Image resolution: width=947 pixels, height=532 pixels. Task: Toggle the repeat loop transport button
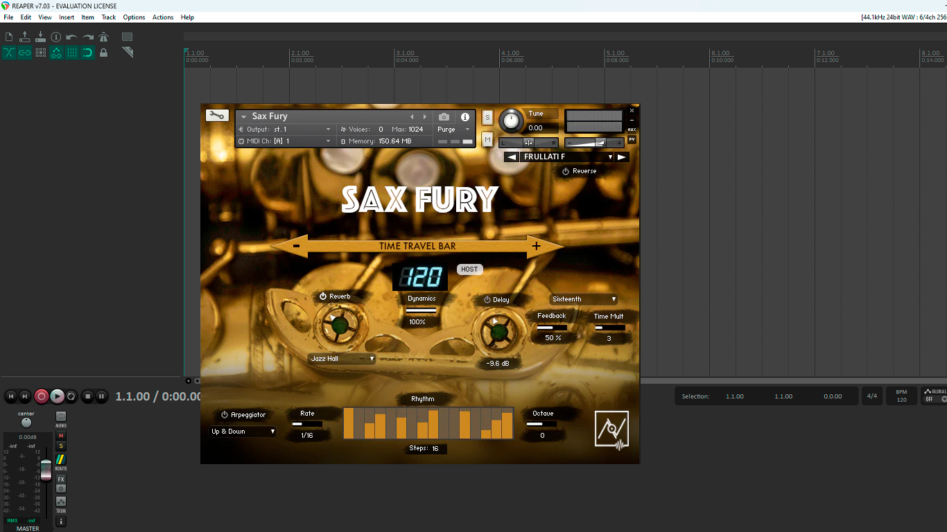(71, 396)
